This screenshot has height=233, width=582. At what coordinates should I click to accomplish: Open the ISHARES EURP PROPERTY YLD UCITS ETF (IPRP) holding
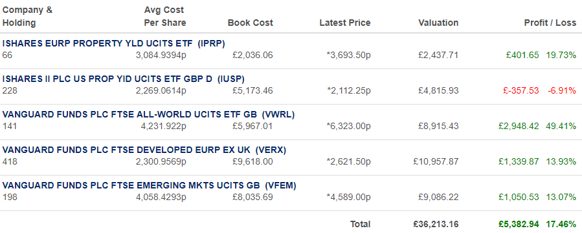pyautogui.click(x=113, y=44)
